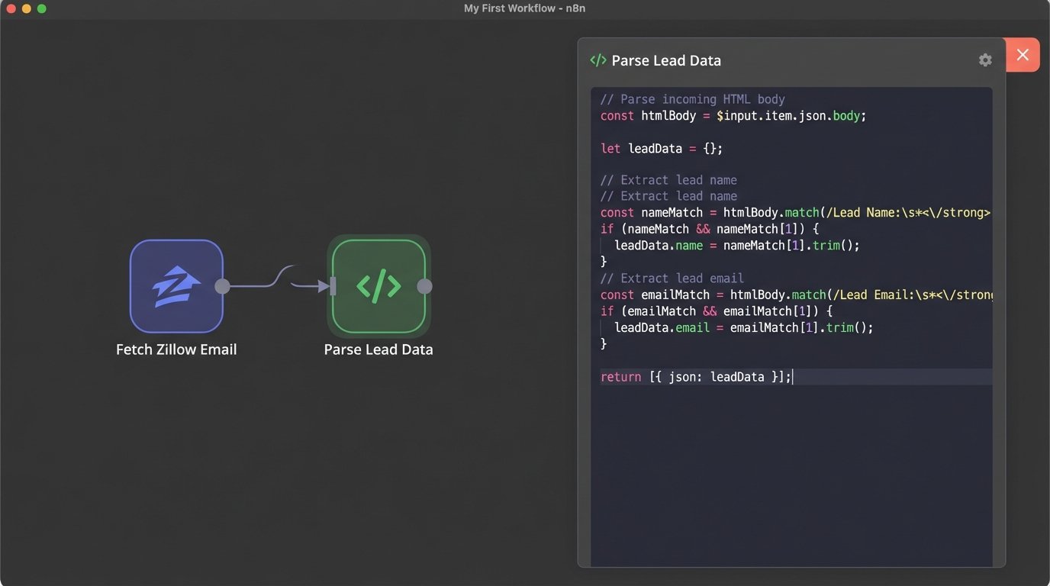This screenshot has height=586, width=1050.
Task: Click the "return [{ json: leadData }];" line
Action: click(696, 377)
